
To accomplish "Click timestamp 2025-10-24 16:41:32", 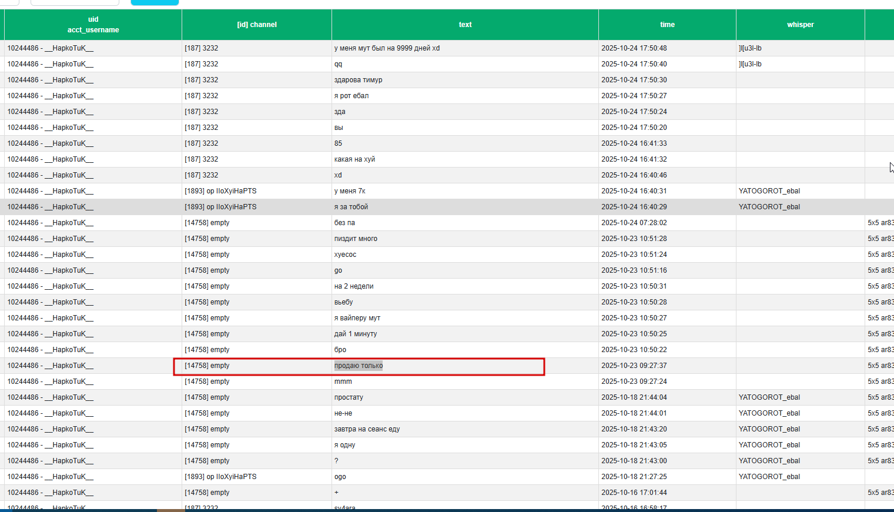I will coord(634,159).
